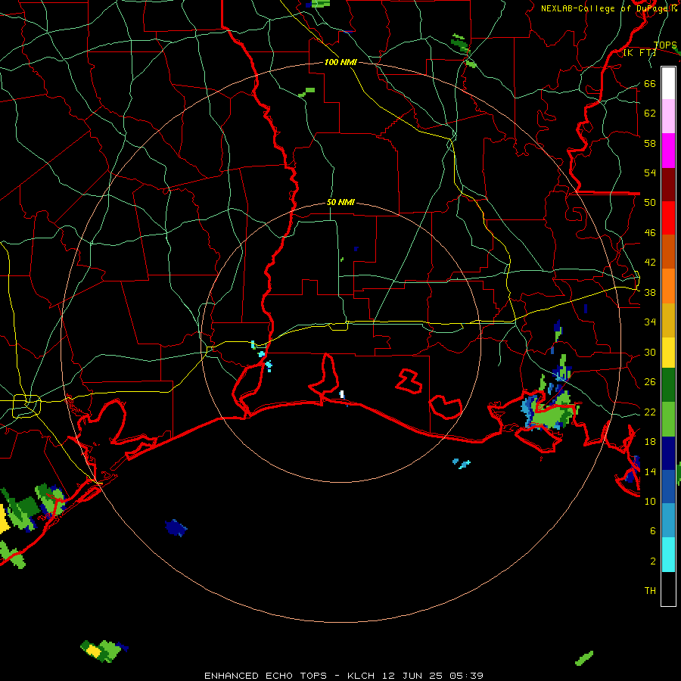Viewport: 681px width, 681px height.
Task: Select the light green legend swatch
Action: click(x=668, y=419)
